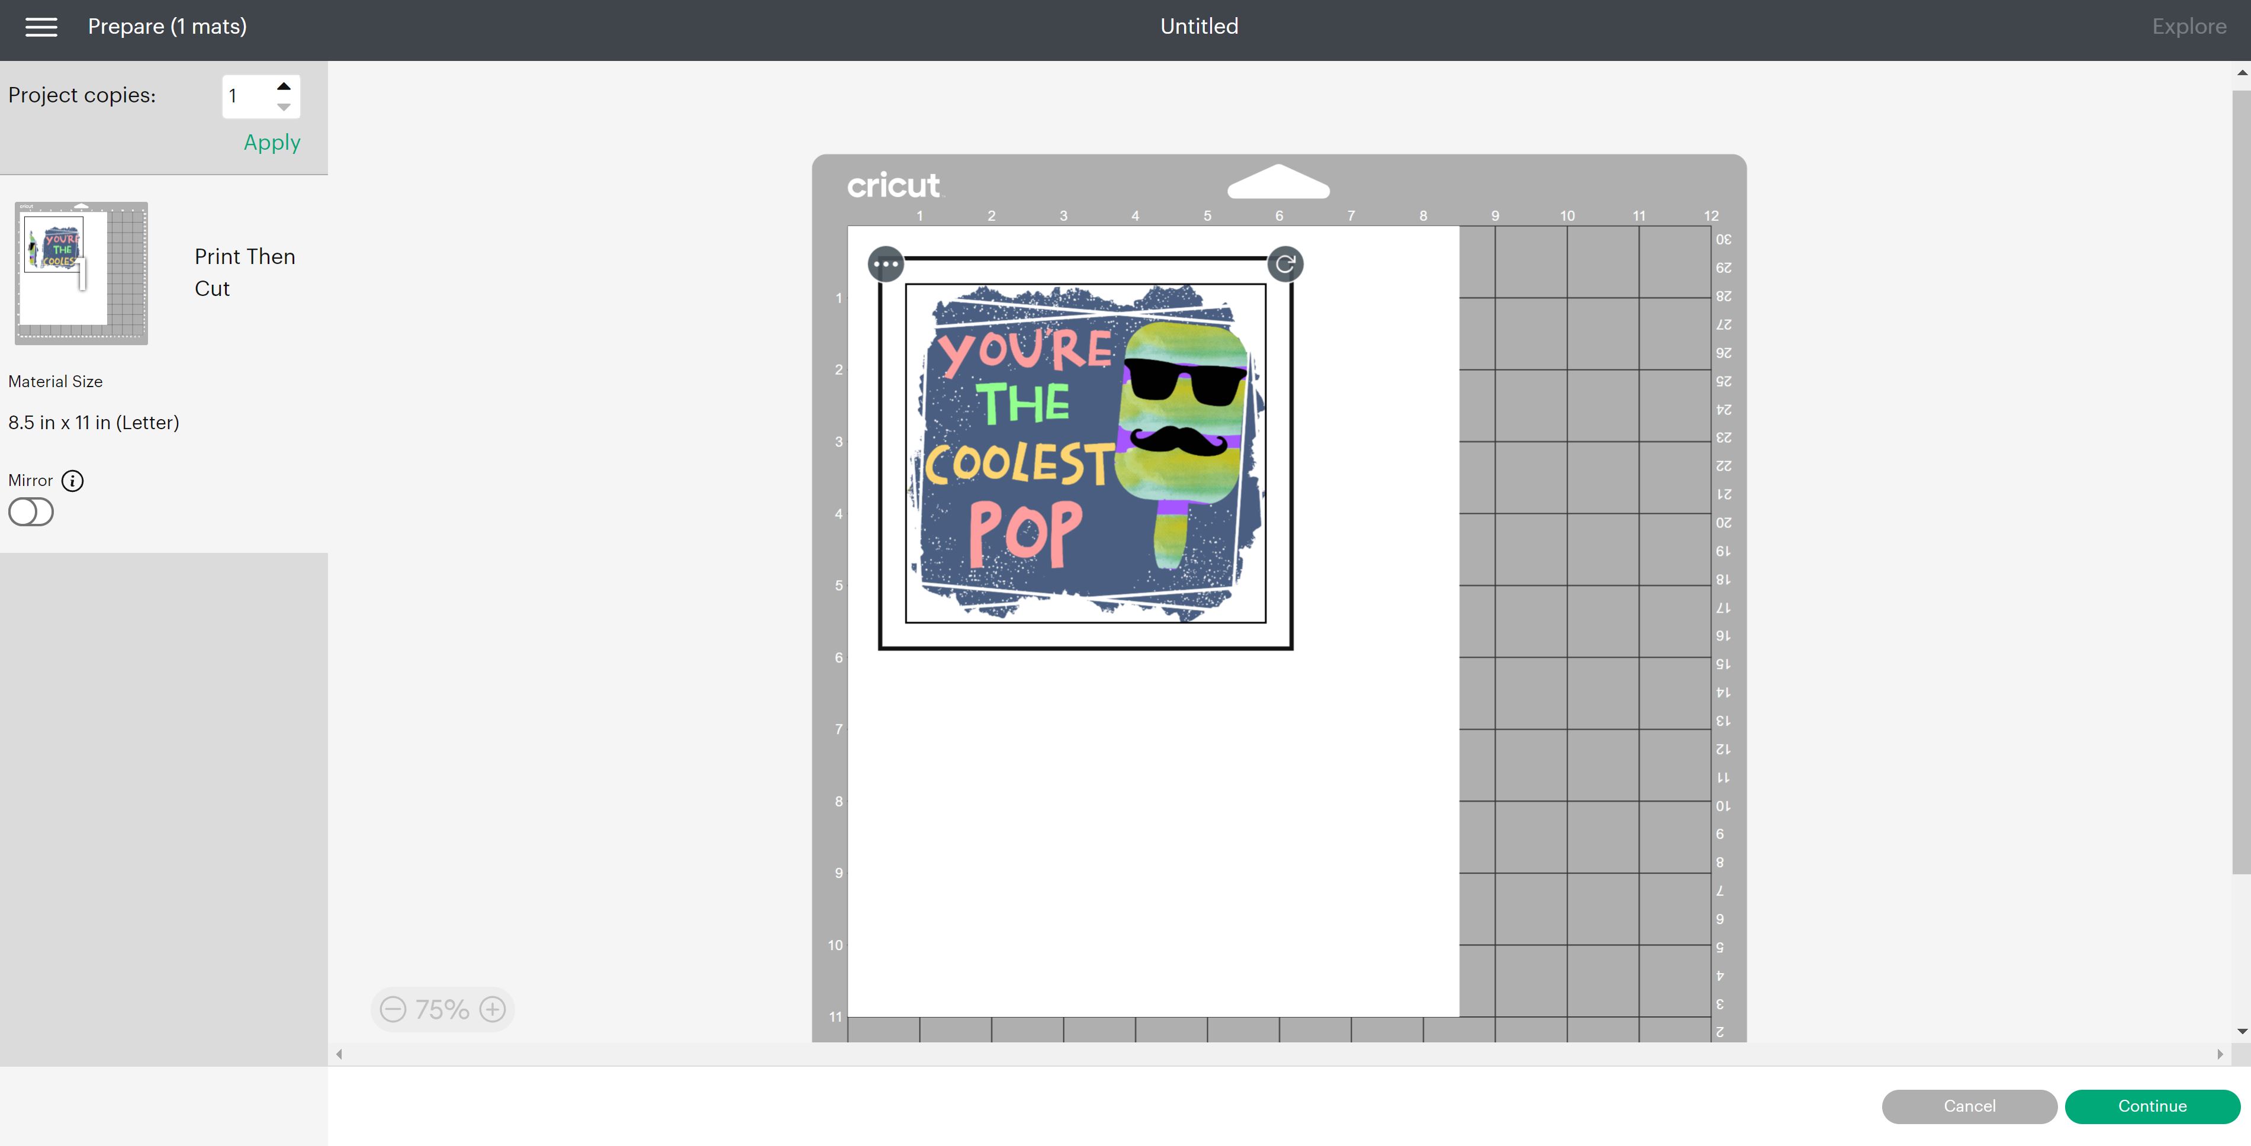Increase project copies with up arrow
Screen dimensions: 2251x1146
284,86
